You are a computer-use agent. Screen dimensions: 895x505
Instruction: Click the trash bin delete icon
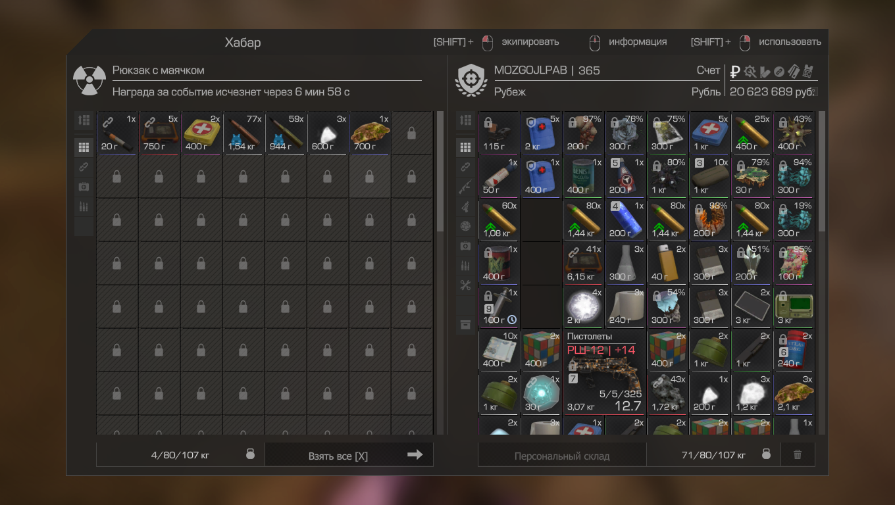pyautogui.click(x=798, y=454)
